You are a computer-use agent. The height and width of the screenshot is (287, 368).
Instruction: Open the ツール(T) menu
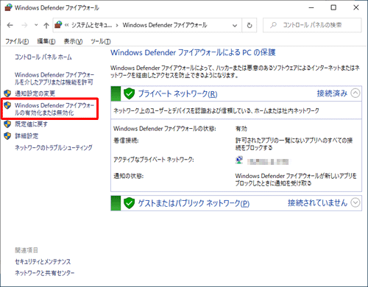[101, 41]
